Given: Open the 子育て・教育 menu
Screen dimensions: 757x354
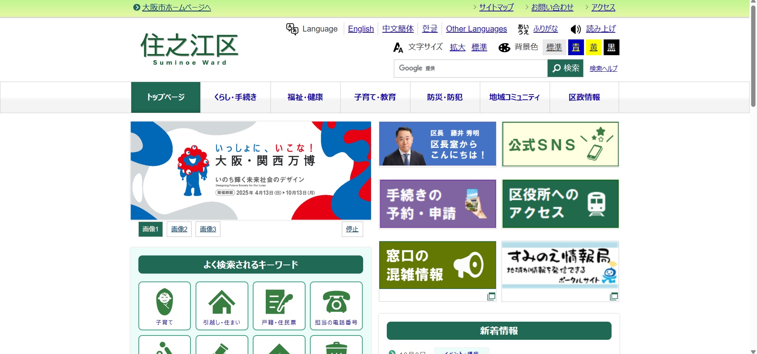Looking at the screenshot, I should pyautogui.click(x=375, y=97).
